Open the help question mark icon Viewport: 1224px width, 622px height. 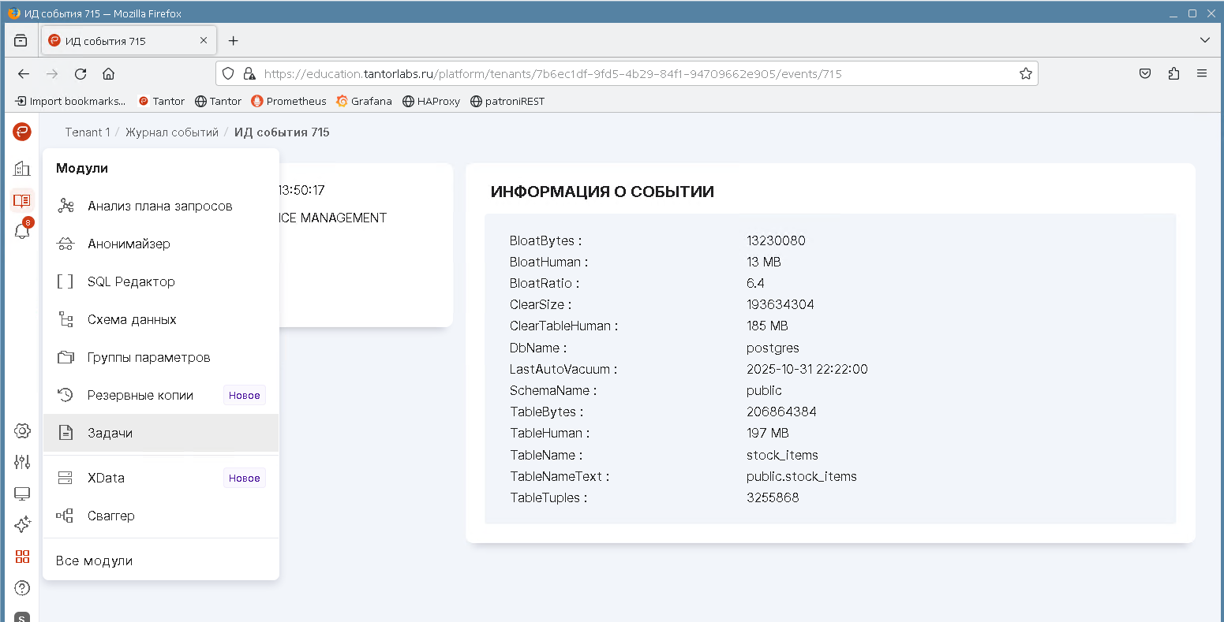(x=22, y=588)
